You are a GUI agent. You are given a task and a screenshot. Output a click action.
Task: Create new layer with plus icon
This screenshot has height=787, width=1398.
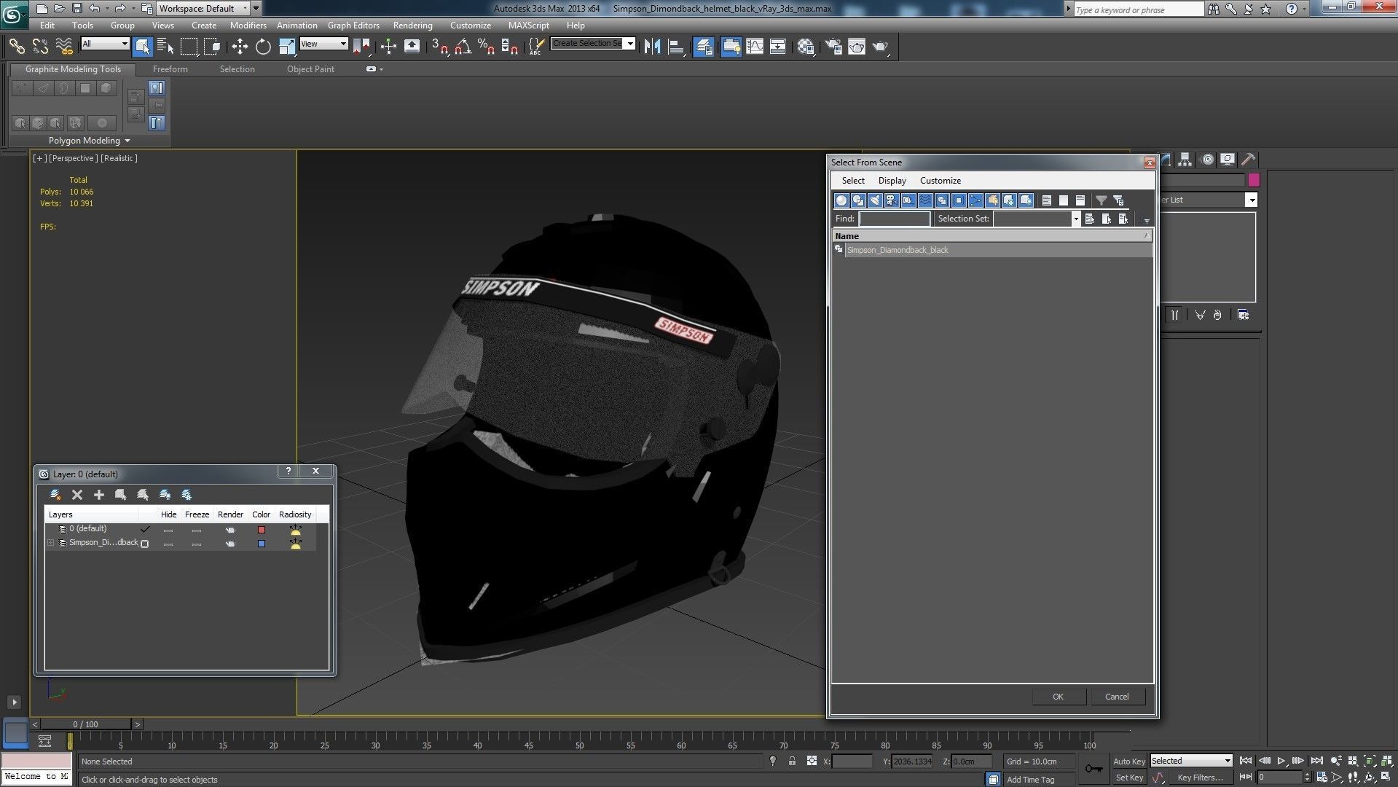click(99, 495)
